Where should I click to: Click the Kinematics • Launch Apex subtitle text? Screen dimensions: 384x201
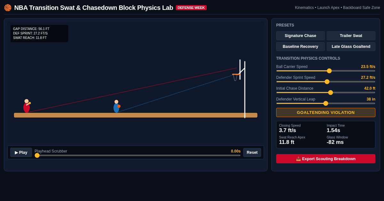pyautogui.click(x=338, y=8)
